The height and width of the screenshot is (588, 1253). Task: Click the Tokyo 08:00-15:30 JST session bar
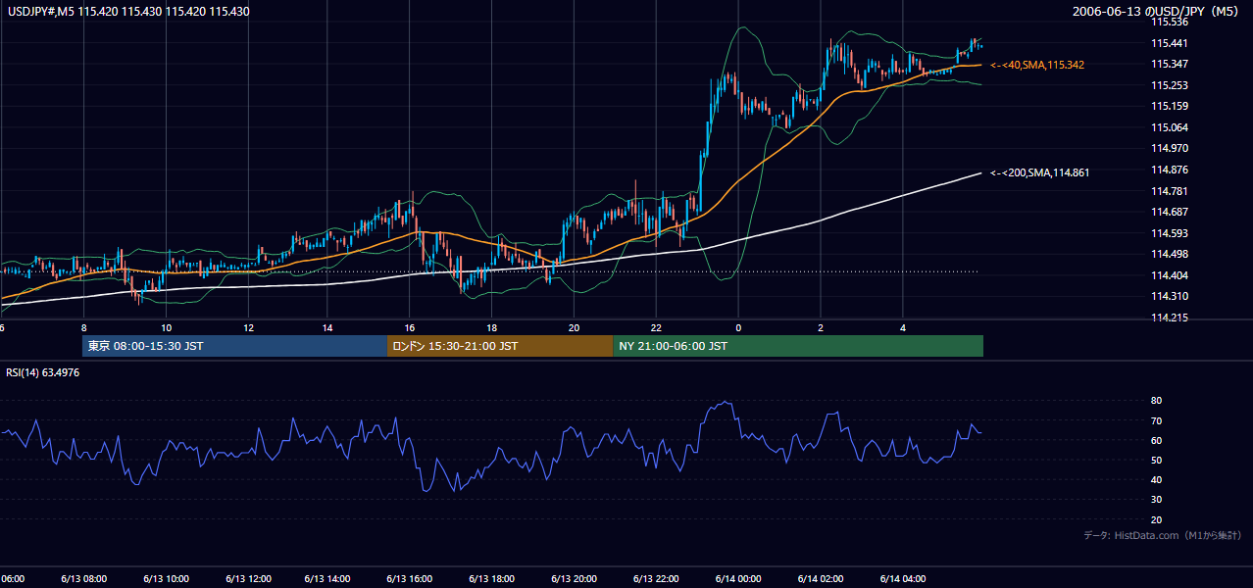coord(235,346)
